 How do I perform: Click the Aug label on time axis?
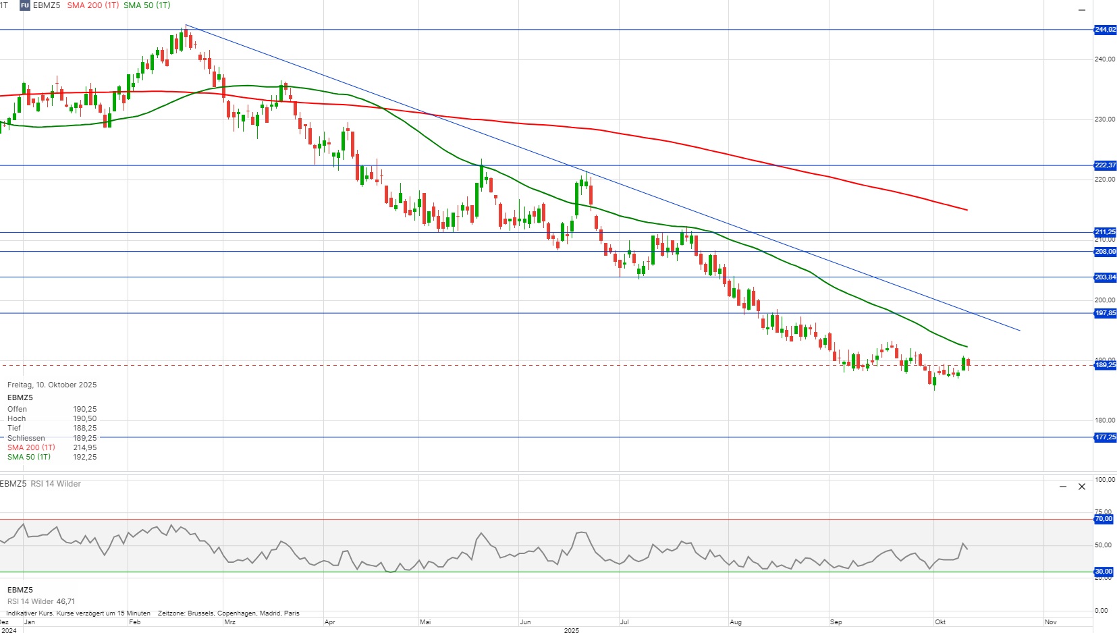coord(736,622)
